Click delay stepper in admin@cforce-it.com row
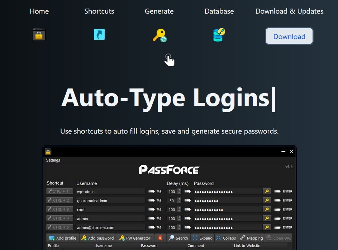This screenshot has width=338, height=250. (x=174, y=227)
